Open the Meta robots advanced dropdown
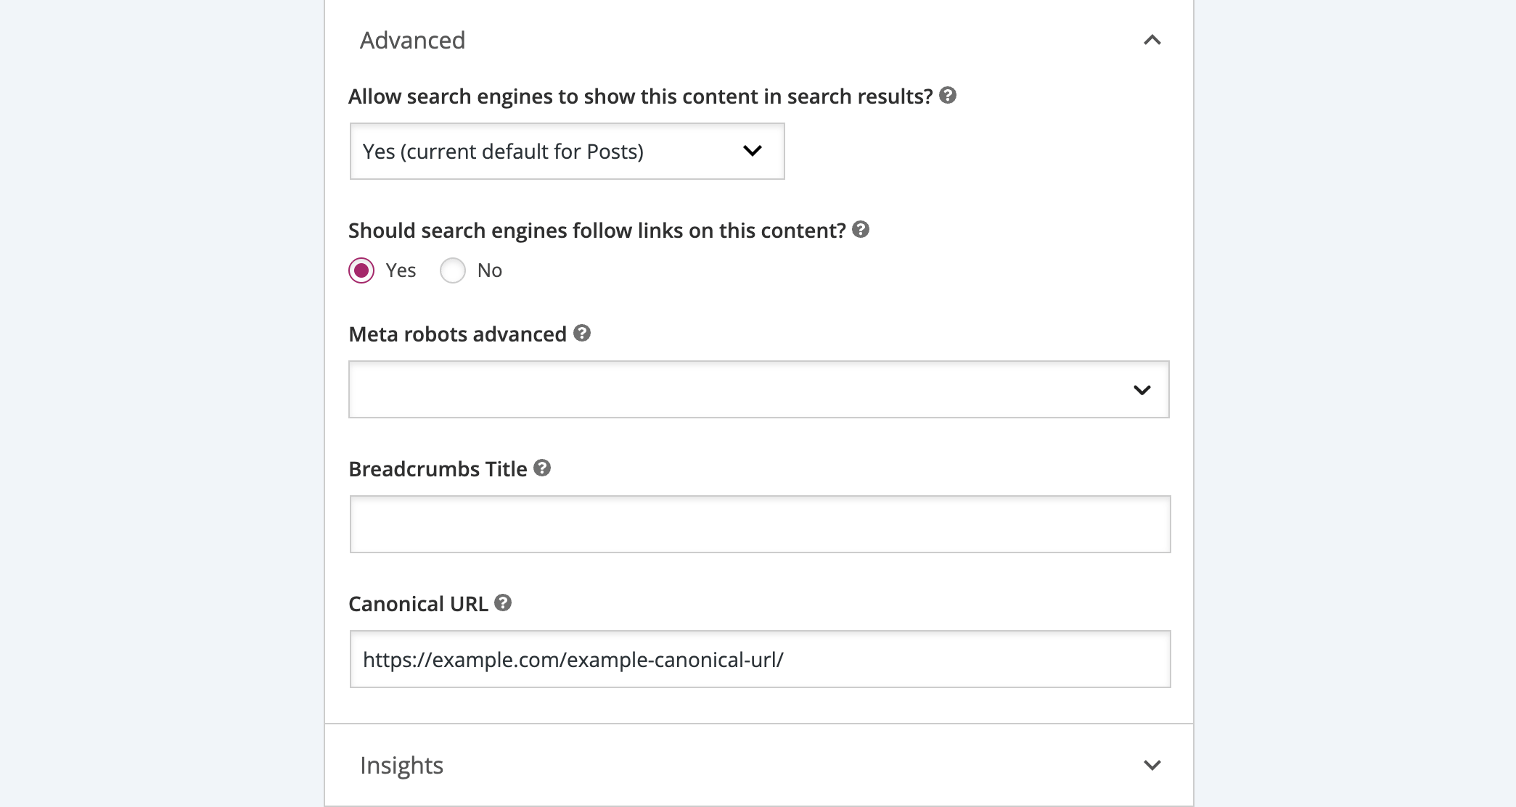The height and width of the screenshot is (807, 1516). click(759, 389)
